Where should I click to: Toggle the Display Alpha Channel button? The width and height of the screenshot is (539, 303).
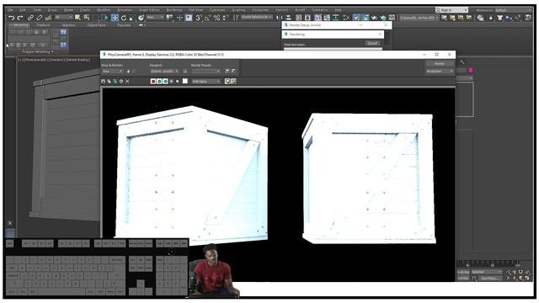(x=172, y=82)
